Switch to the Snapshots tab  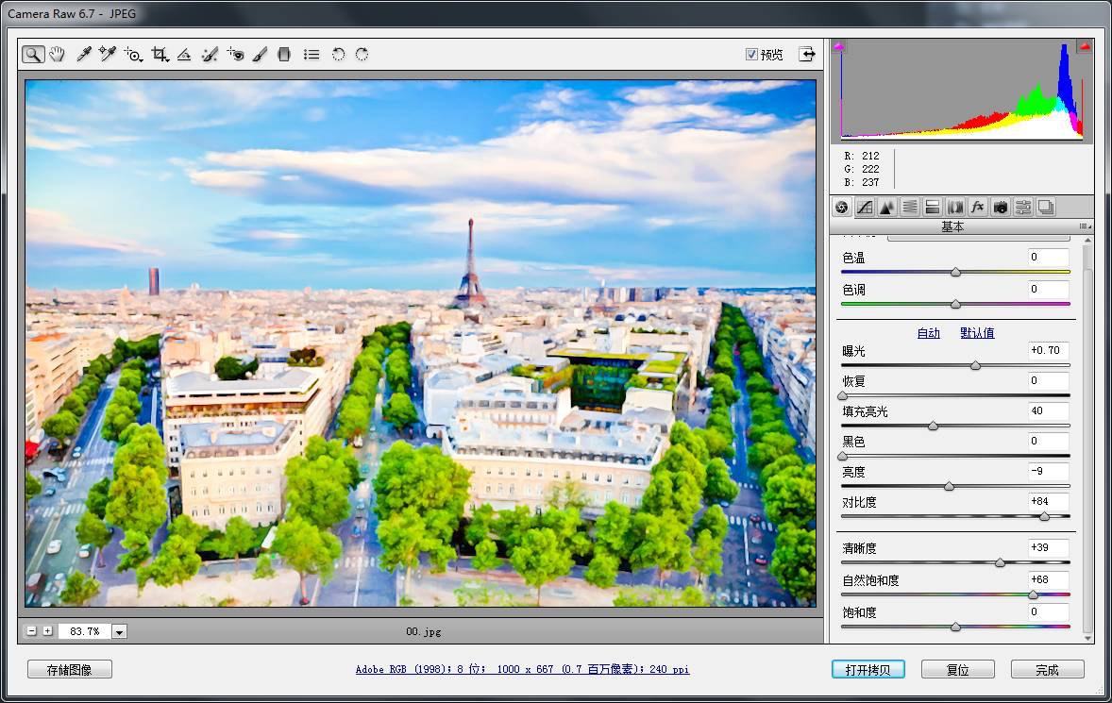tap(1046, 207)
